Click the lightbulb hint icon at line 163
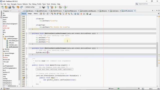 [23, 78]
